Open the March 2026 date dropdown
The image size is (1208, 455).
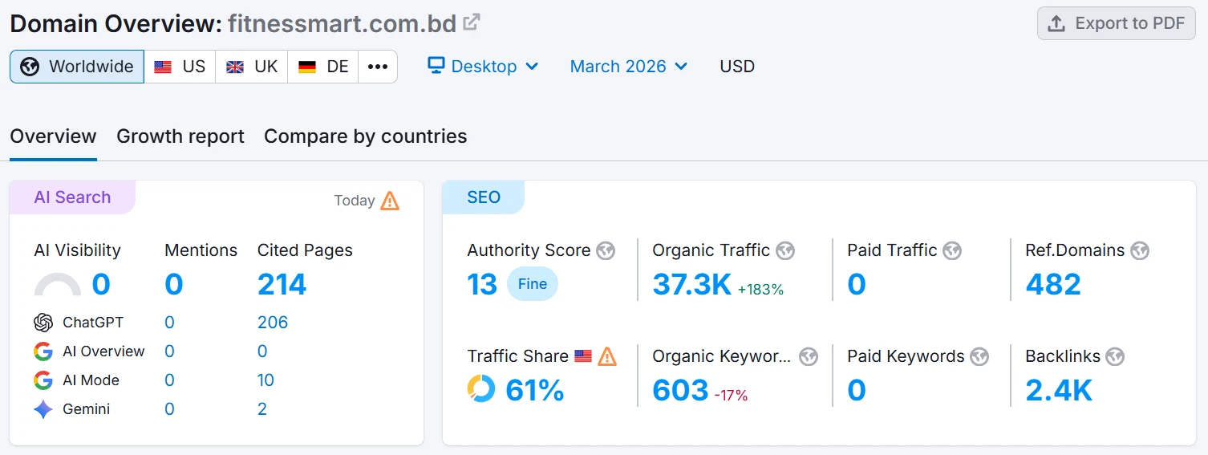tap(629, 67)
